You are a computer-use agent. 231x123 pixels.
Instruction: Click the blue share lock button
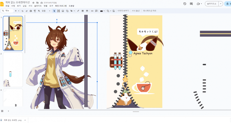(228, 4)
